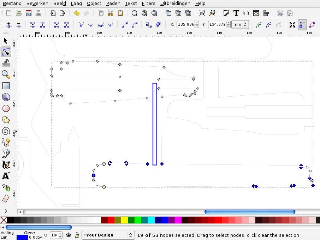Select the Text tool in toolbox
320x240 pixels.
[x=6, y=176]
